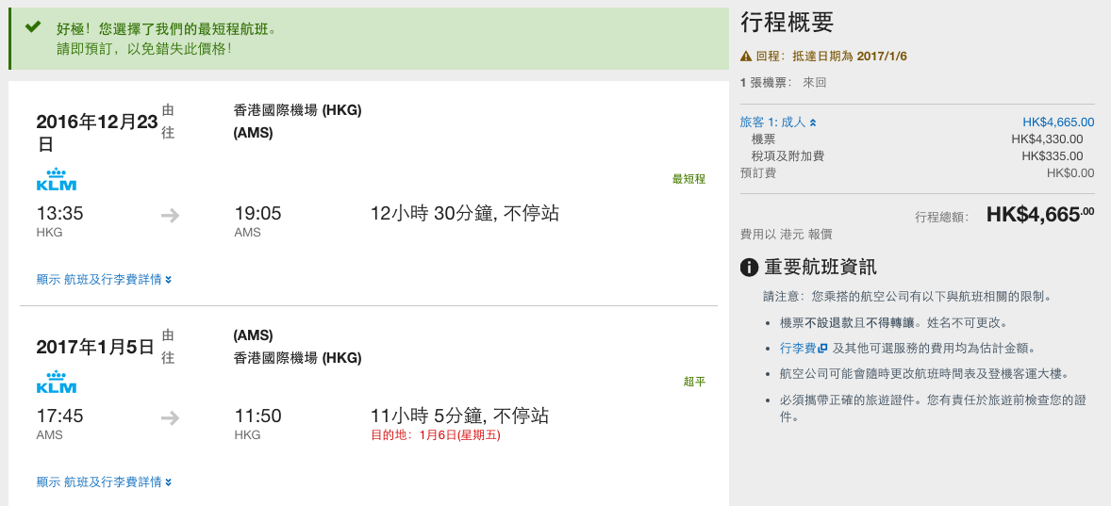Click the external link icon after 行李費
The height and width of the screenshot is (506, 1111).
pyautogui.click(x=822, y=349)
